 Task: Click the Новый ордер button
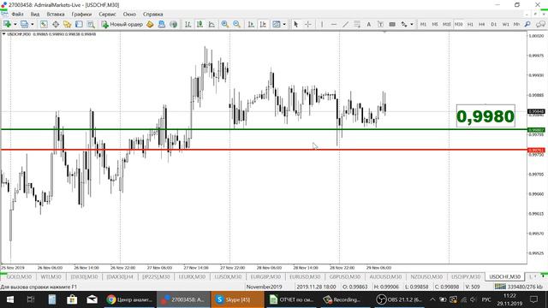click(122, 24)
